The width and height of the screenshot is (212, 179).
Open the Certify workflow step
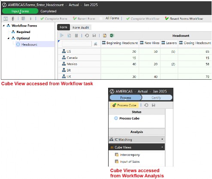(156, 98)
